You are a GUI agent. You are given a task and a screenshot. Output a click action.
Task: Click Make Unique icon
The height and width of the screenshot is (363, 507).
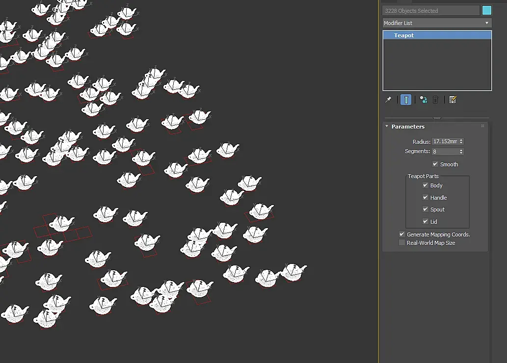423,100
